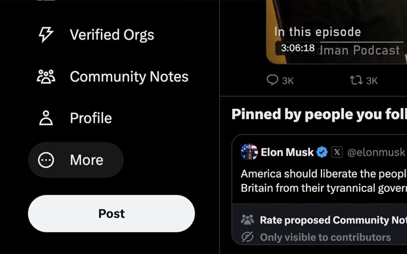Click the Elon Musk display name
Viewport: 407px width, 254px height.
click(287, 152)
